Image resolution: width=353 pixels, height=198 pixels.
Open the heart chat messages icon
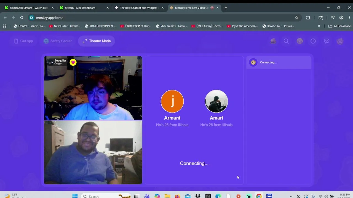point(327,41)
